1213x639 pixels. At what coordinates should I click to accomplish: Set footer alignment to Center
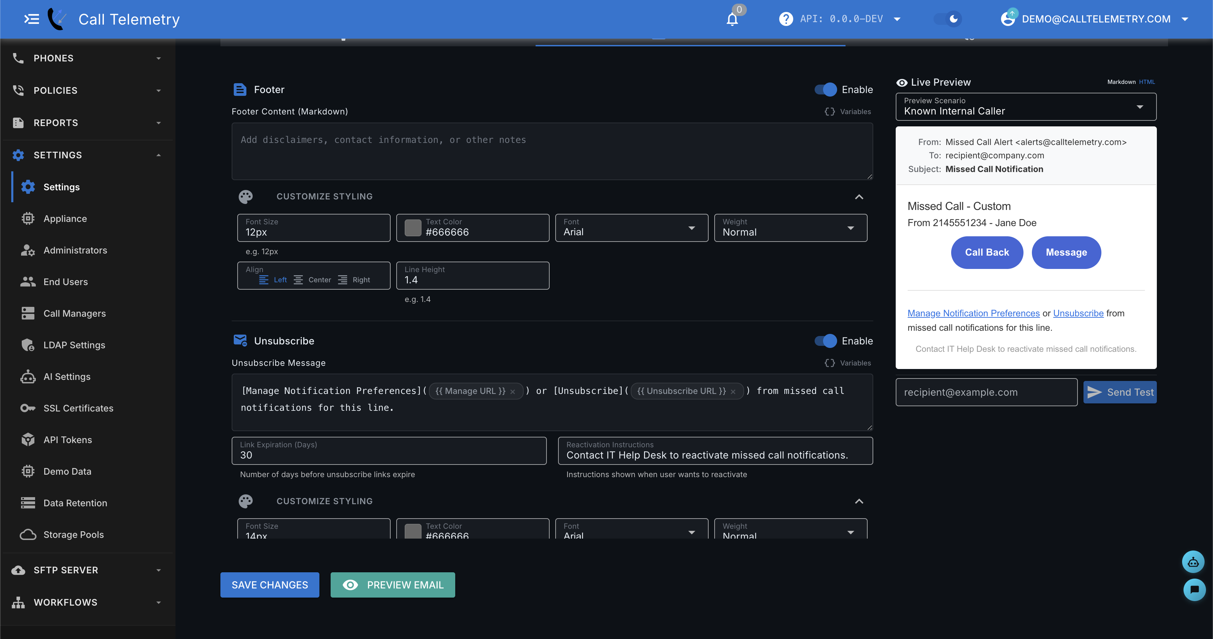[x=312, y=280]
